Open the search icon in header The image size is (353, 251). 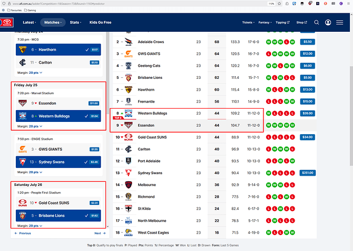click(x=317, y=23)
